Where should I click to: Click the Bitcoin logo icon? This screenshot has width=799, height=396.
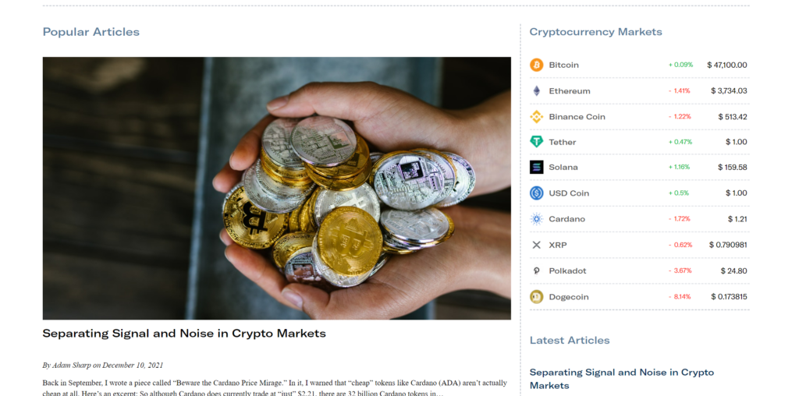point(537,65)
